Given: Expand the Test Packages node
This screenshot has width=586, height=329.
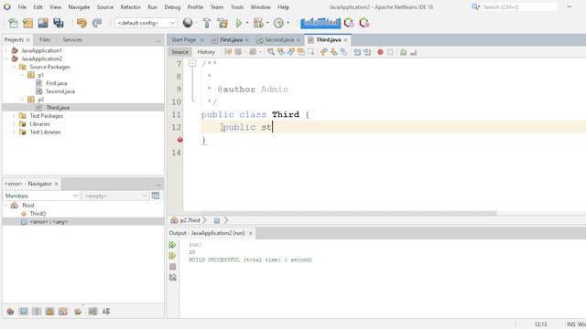Looking at the screenshot, I should (x=14, y=116).
